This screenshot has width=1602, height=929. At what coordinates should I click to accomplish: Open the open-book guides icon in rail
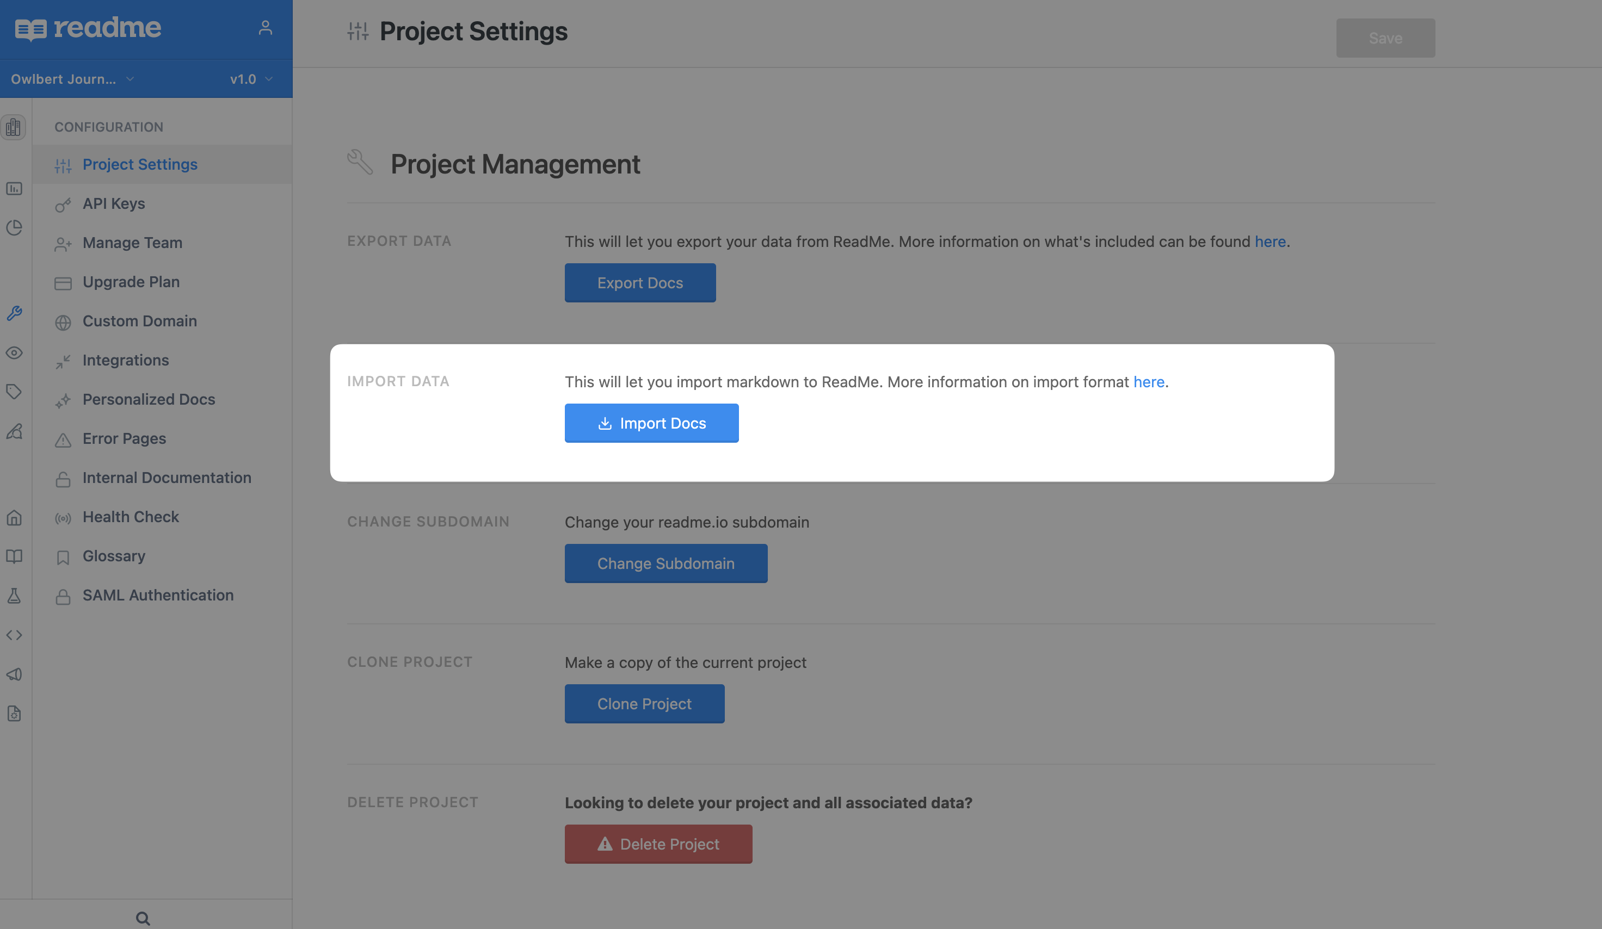(14, 556)
